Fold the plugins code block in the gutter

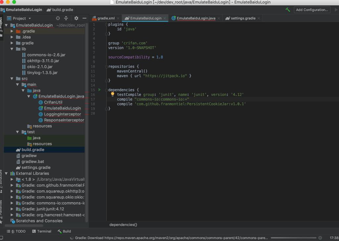click(106, 24)
